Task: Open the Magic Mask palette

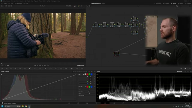Action: [61, 69]
